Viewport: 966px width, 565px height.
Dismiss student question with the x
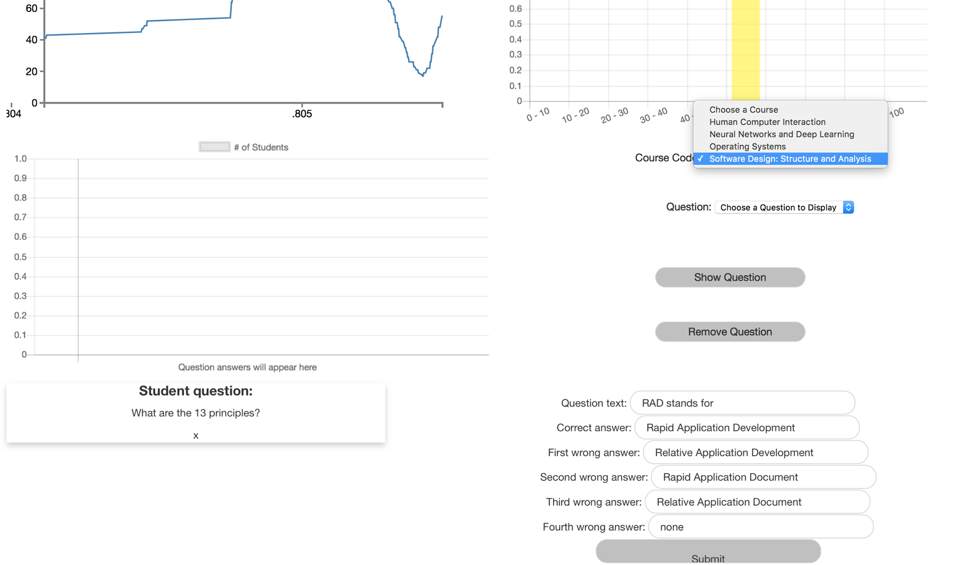click(196, 436)
